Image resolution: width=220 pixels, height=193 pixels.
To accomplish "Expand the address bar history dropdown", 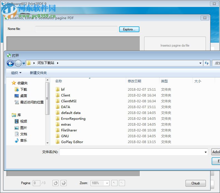I will 200,63.
